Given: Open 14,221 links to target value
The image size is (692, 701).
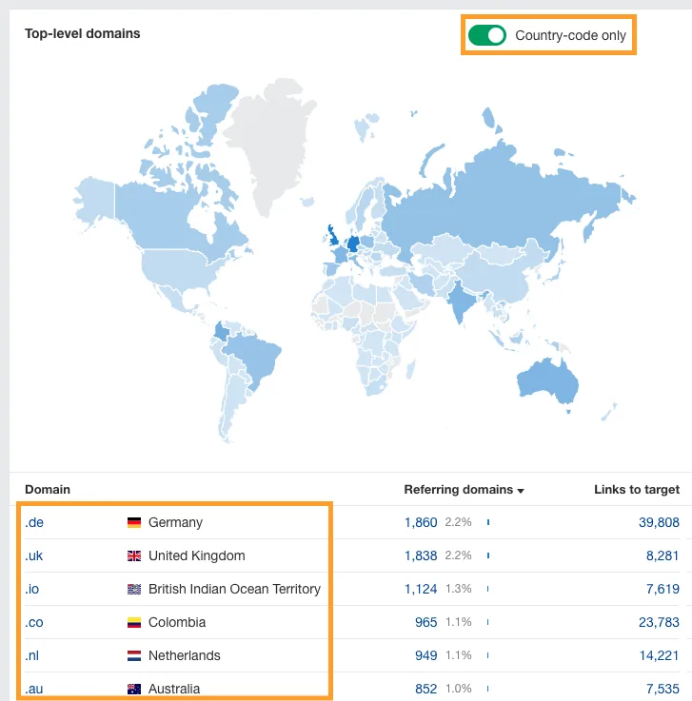Looking at the screenshot, I should point(659,655).
